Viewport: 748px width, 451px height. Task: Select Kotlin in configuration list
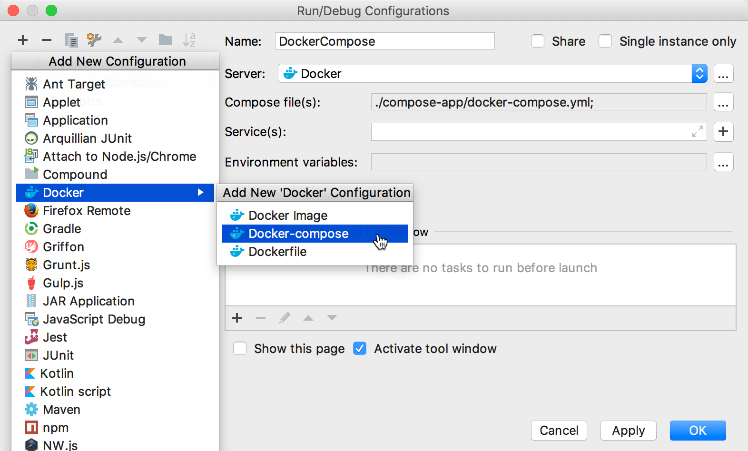[x=115, y=373]
